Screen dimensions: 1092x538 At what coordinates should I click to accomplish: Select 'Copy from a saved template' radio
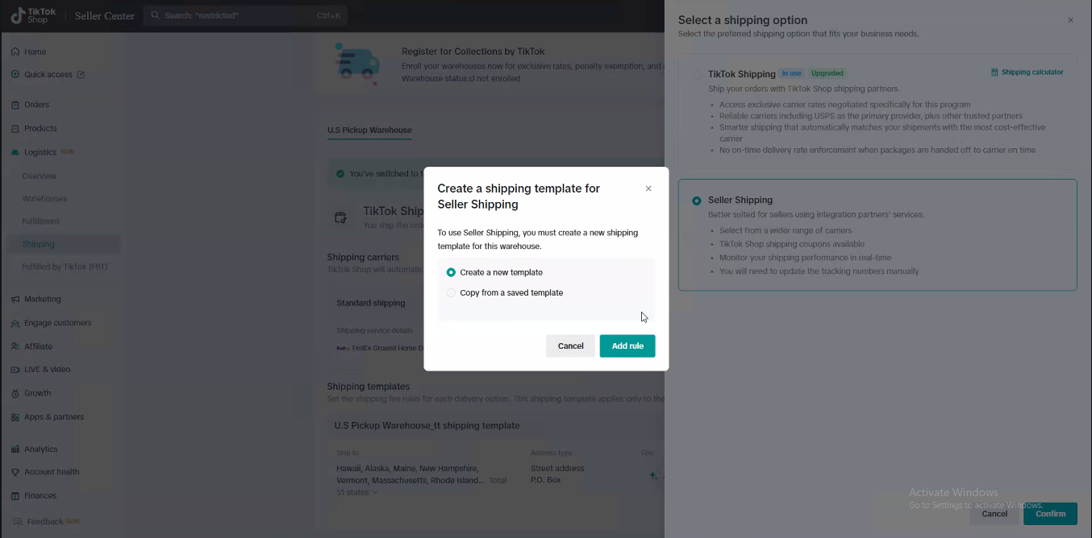[x=451, y=293]
